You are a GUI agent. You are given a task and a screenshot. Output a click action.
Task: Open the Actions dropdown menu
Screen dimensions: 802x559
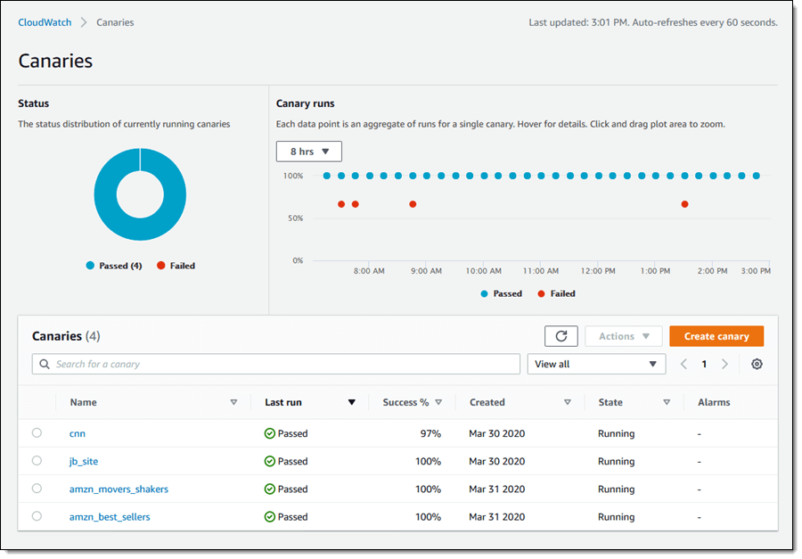623,336
